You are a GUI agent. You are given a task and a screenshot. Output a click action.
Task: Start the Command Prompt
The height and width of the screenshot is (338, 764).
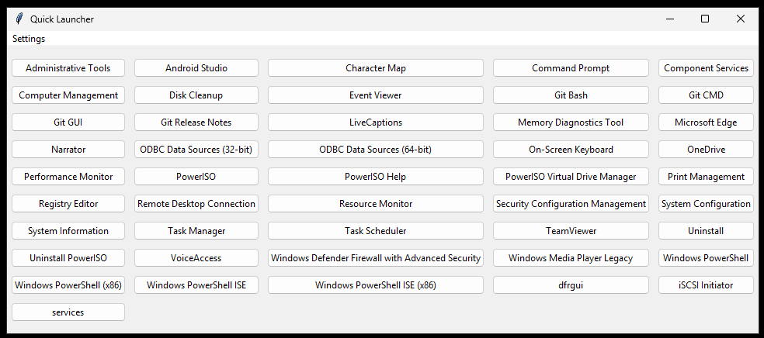click(x=571, y=68)
